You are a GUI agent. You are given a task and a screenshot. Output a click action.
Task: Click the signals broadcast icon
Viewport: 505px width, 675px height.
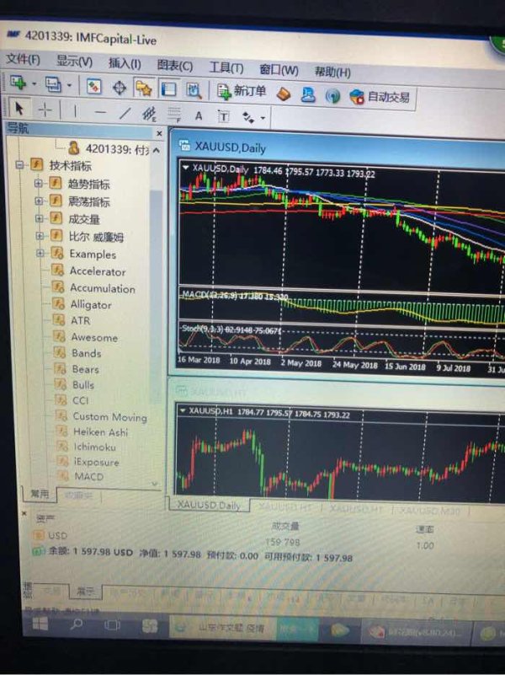[x=332, y=96]
